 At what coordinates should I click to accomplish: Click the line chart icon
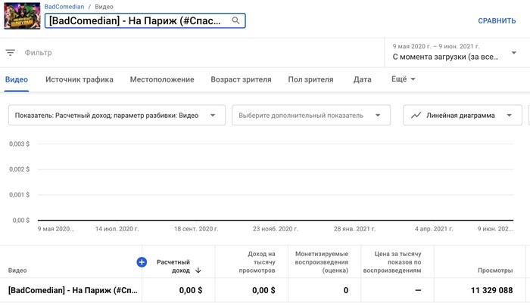(x=416, y=116)
